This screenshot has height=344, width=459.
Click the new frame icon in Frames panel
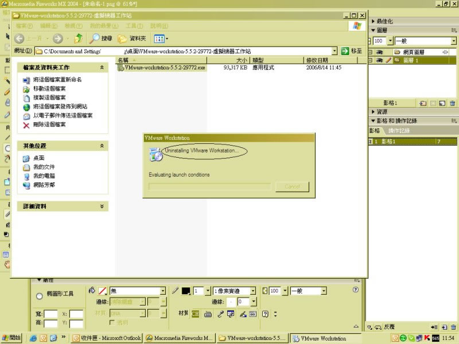pyautogui.click(x=444, y=327)
